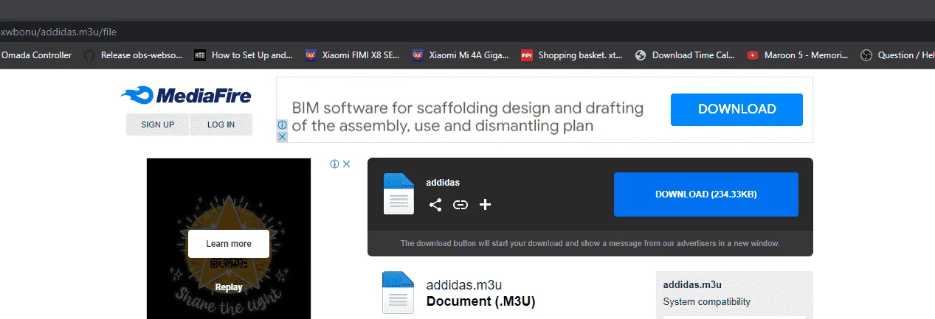Open the SIGN UP page

pos(157,125)
